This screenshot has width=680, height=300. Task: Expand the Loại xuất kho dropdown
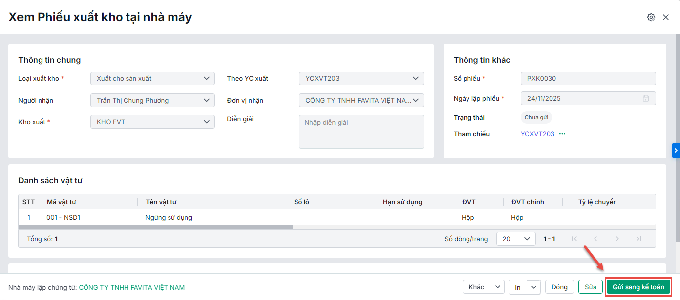click(206, 78)
